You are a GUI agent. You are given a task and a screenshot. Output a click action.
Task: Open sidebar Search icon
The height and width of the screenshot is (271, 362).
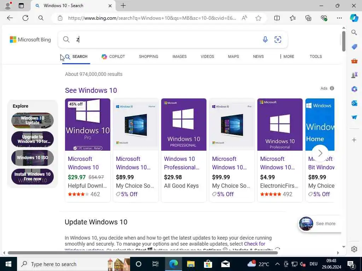354,32
